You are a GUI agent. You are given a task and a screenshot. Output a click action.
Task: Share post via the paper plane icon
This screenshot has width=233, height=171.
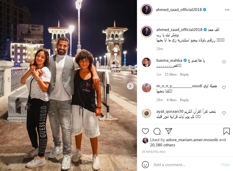tap(169, 131)
